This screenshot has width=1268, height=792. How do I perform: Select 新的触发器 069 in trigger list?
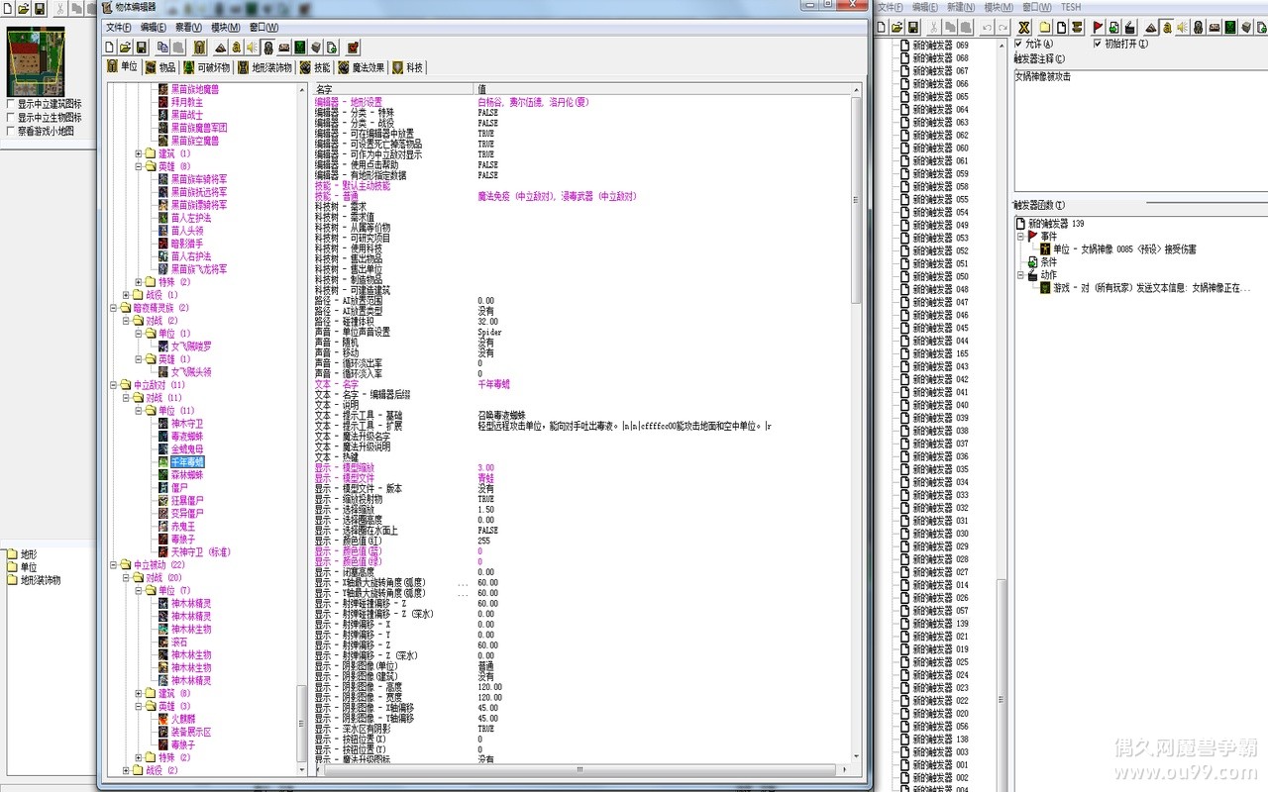[940, 46]
